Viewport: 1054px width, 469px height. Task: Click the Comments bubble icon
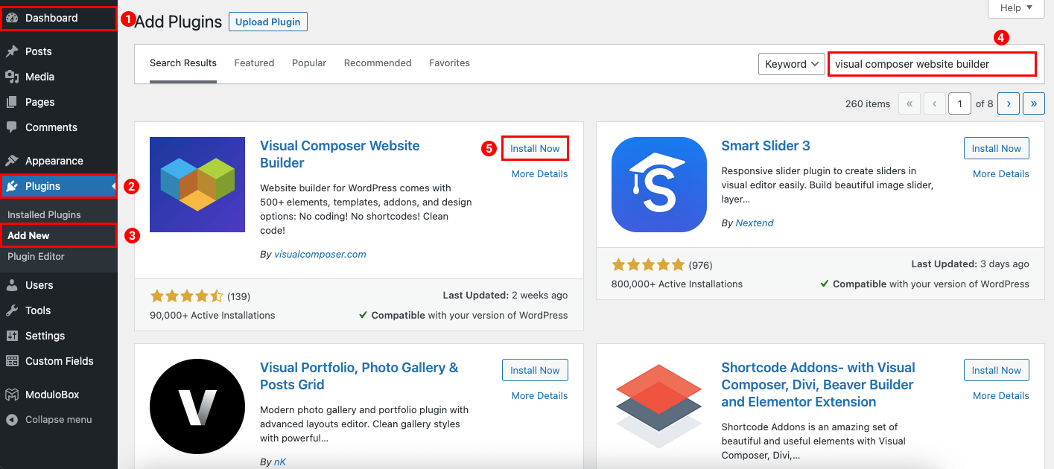point(12,127)
